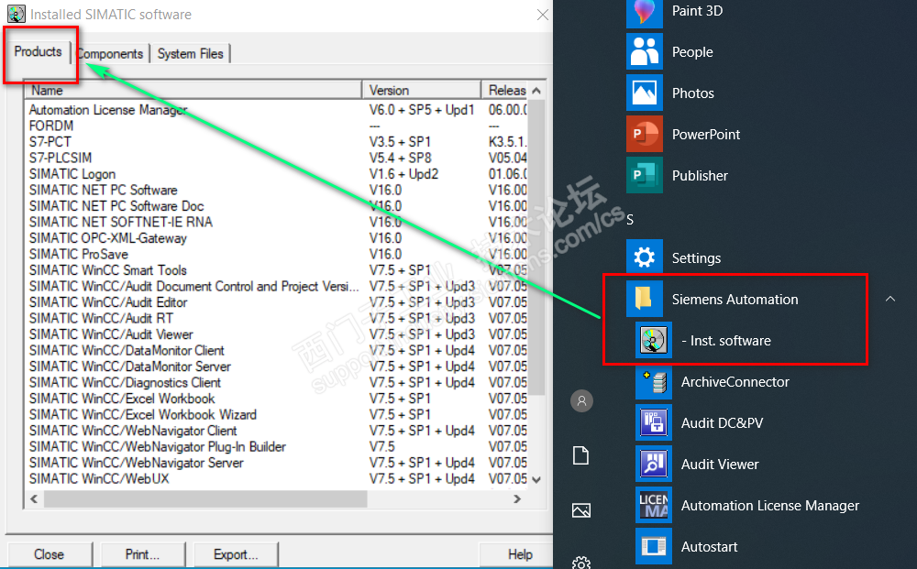This screenshot has width=917, height=569.
Task: Click the vertical scrollbar down arrow
Action: [x=536, y=479]
